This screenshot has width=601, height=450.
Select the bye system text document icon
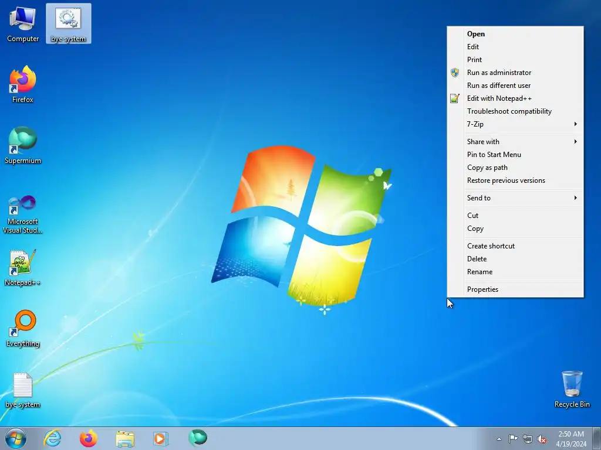(23, 390)
